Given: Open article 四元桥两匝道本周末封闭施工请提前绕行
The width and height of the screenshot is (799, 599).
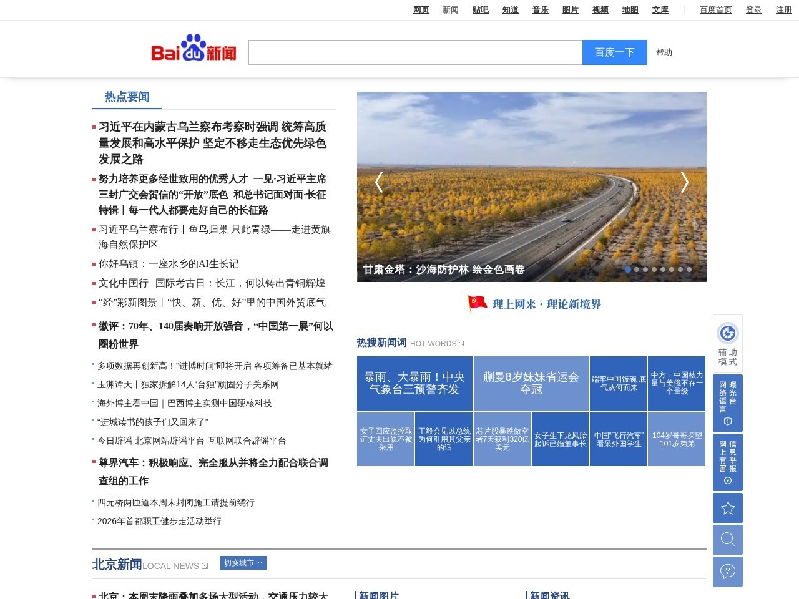Looking at the screenshot, I should tap(176, 502).
